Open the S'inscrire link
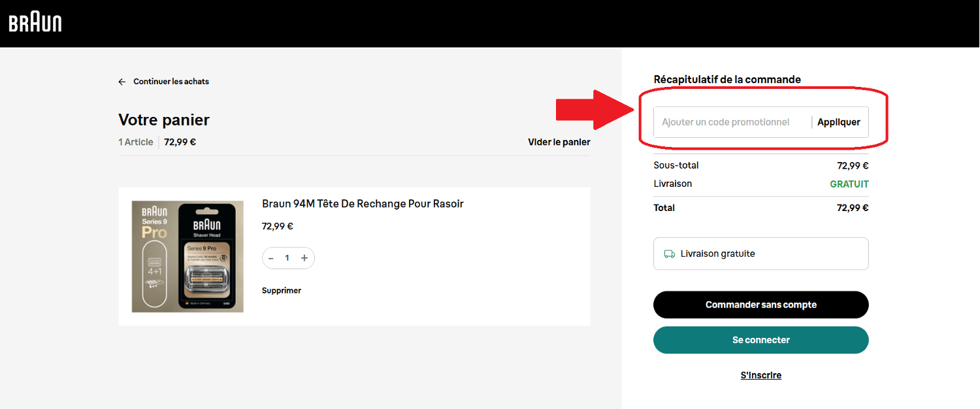The image size is (980, 409). click(x=761, y=375)
